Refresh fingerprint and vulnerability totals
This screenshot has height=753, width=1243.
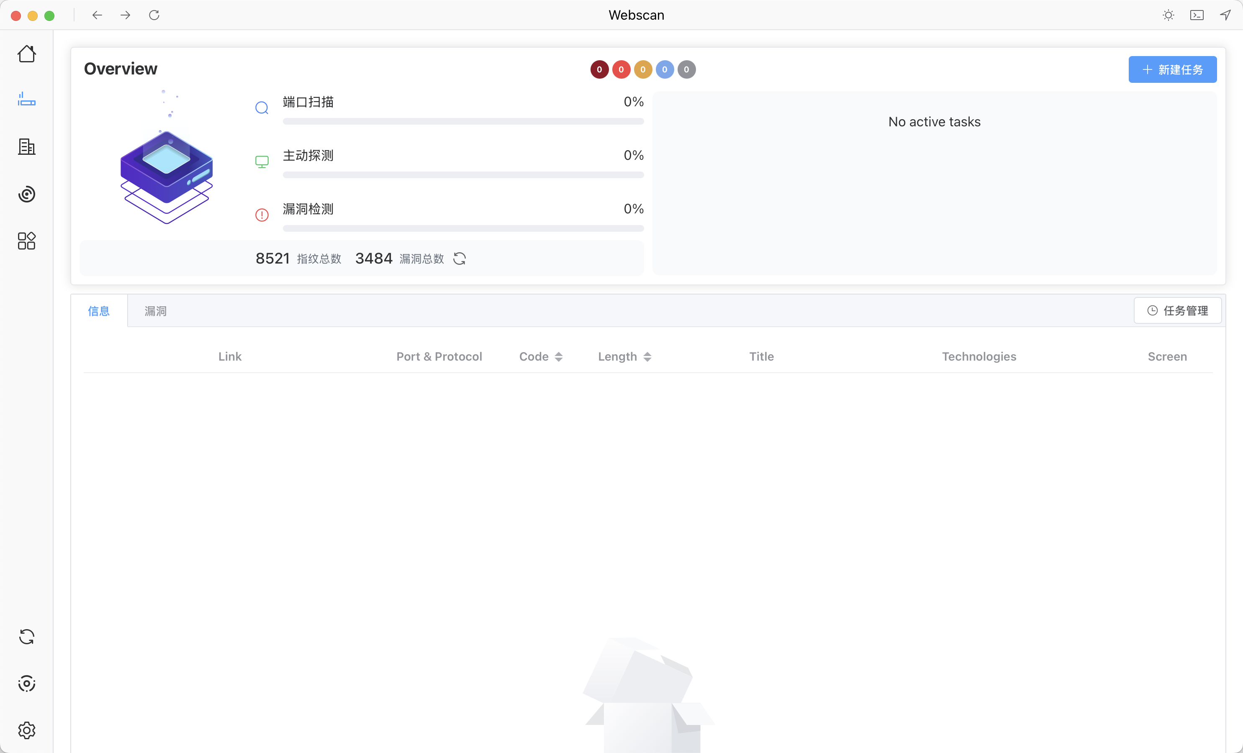click(459, 259)
